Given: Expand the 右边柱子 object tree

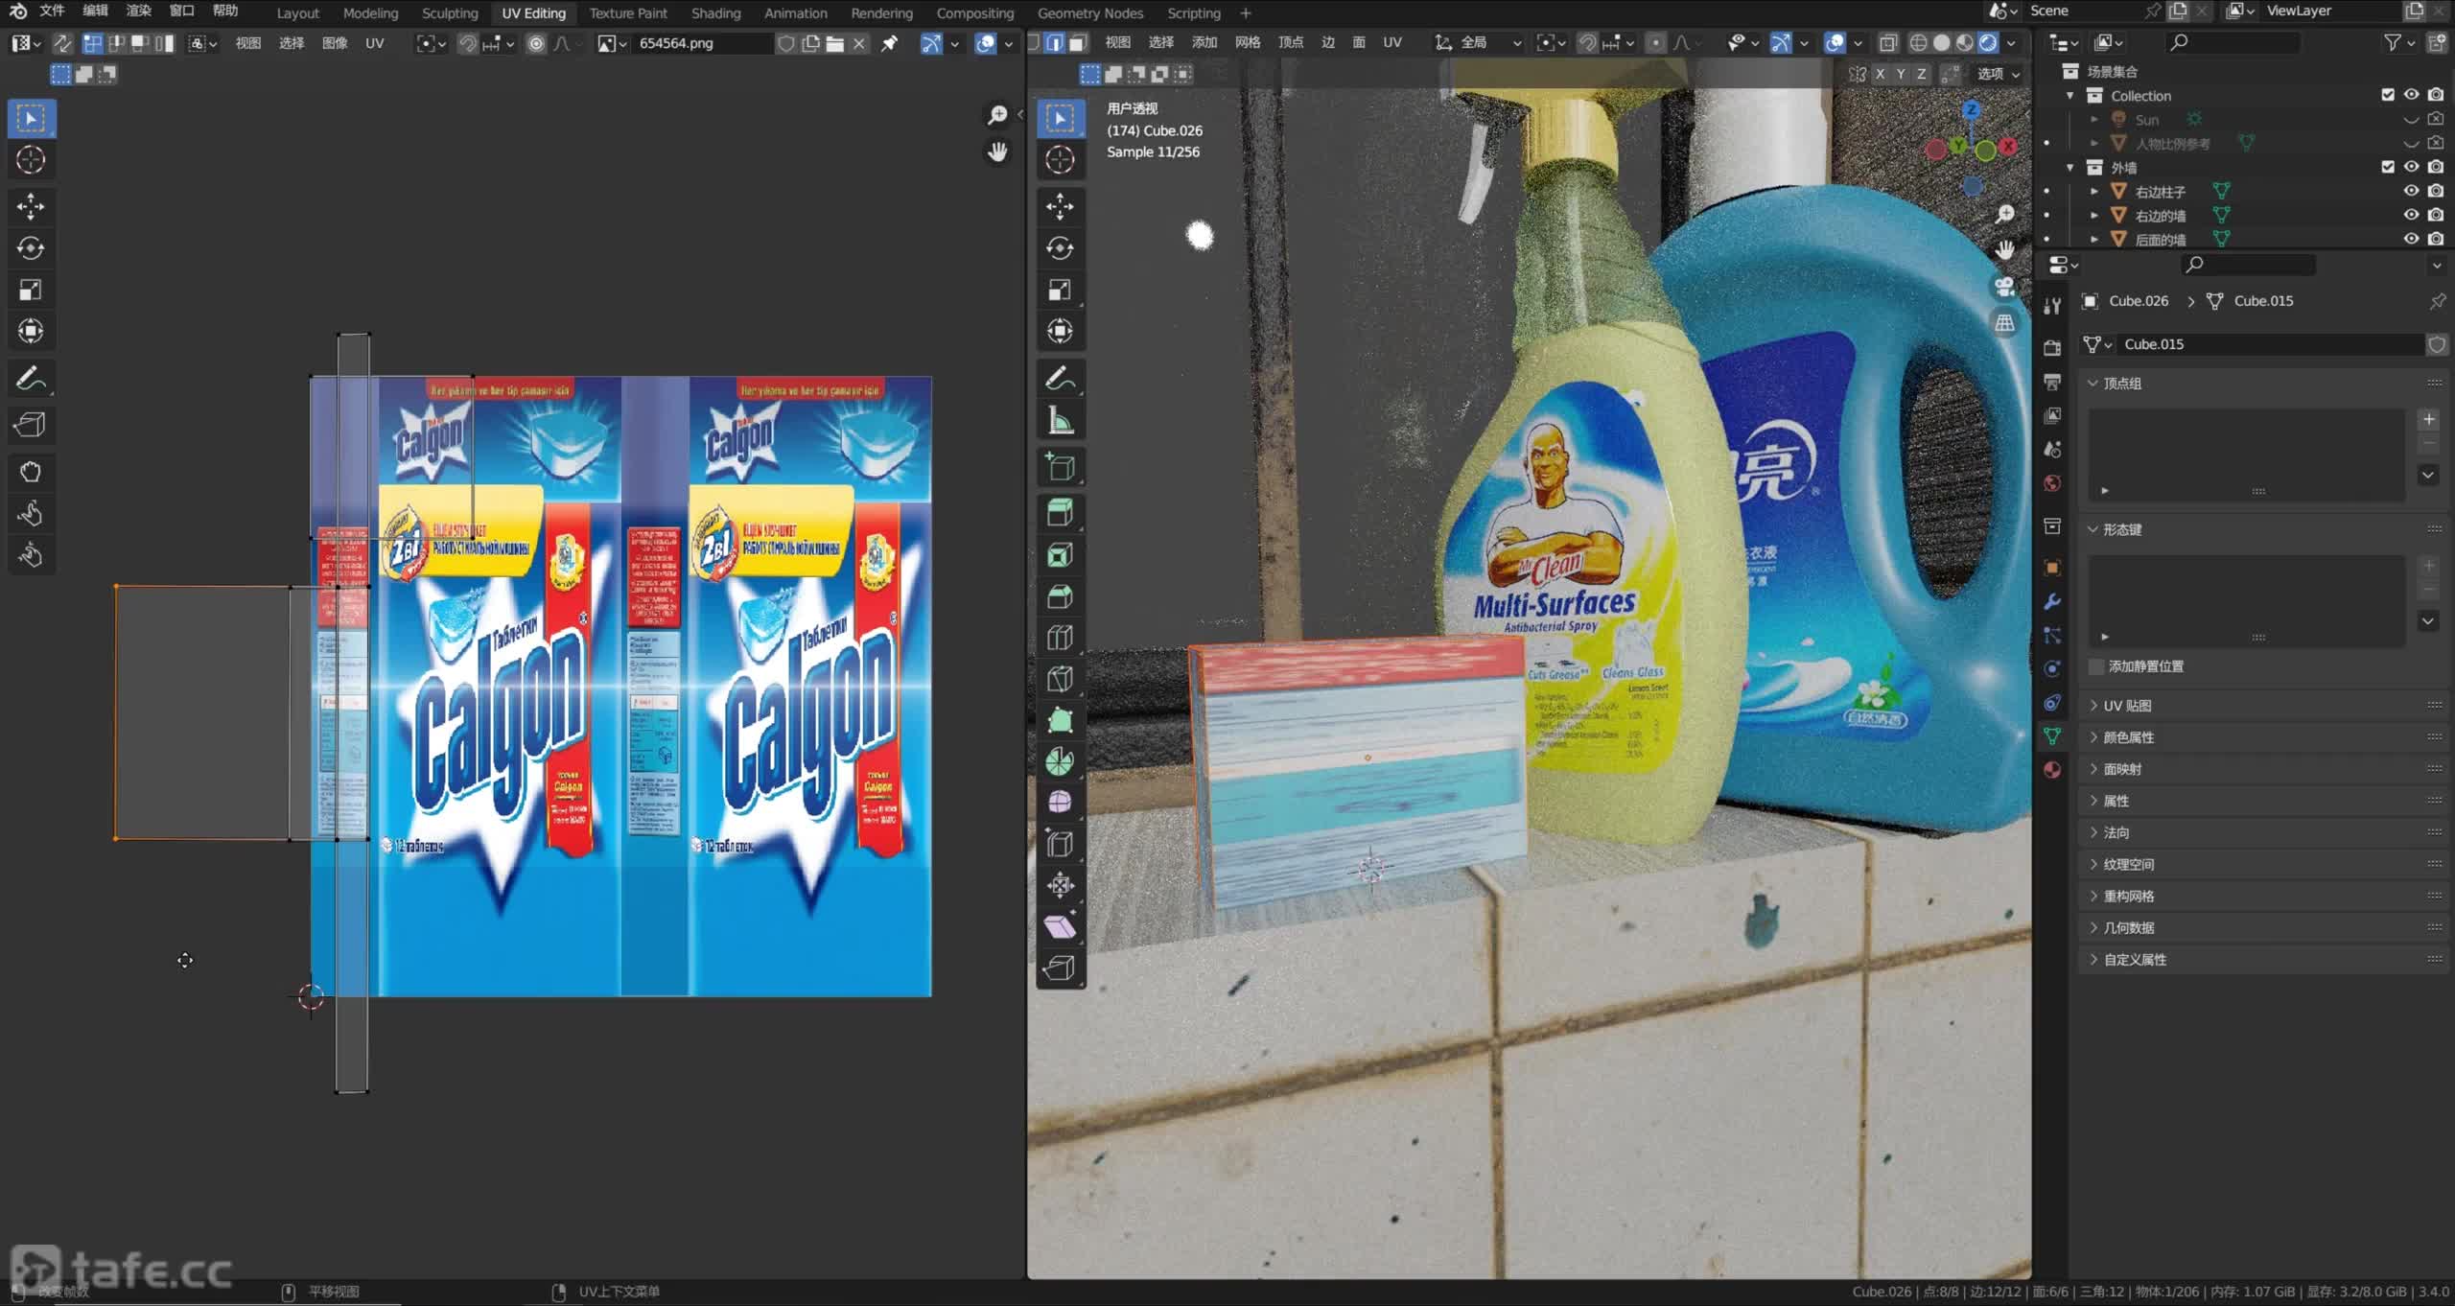Looking at the screenshot, I should click(x=2094, y=192).
